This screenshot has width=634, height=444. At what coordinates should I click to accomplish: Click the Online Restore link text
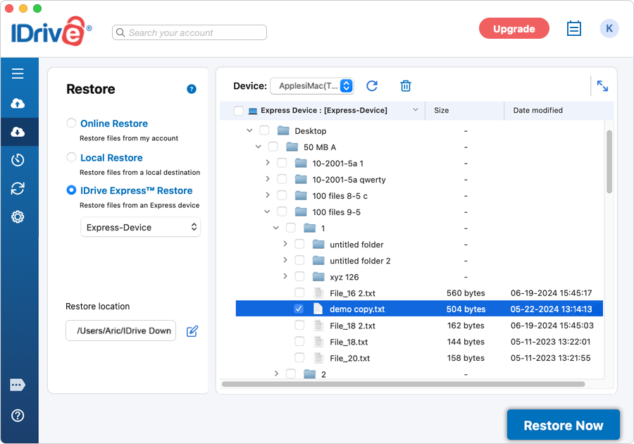114,123
